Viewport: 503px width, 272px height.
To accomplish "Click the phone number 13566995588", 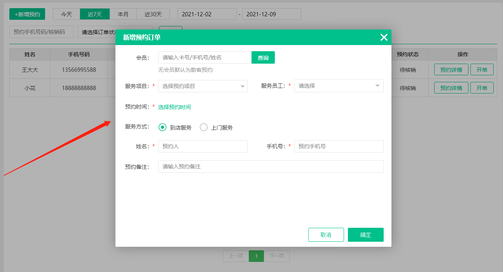I will tap(79, 70).
